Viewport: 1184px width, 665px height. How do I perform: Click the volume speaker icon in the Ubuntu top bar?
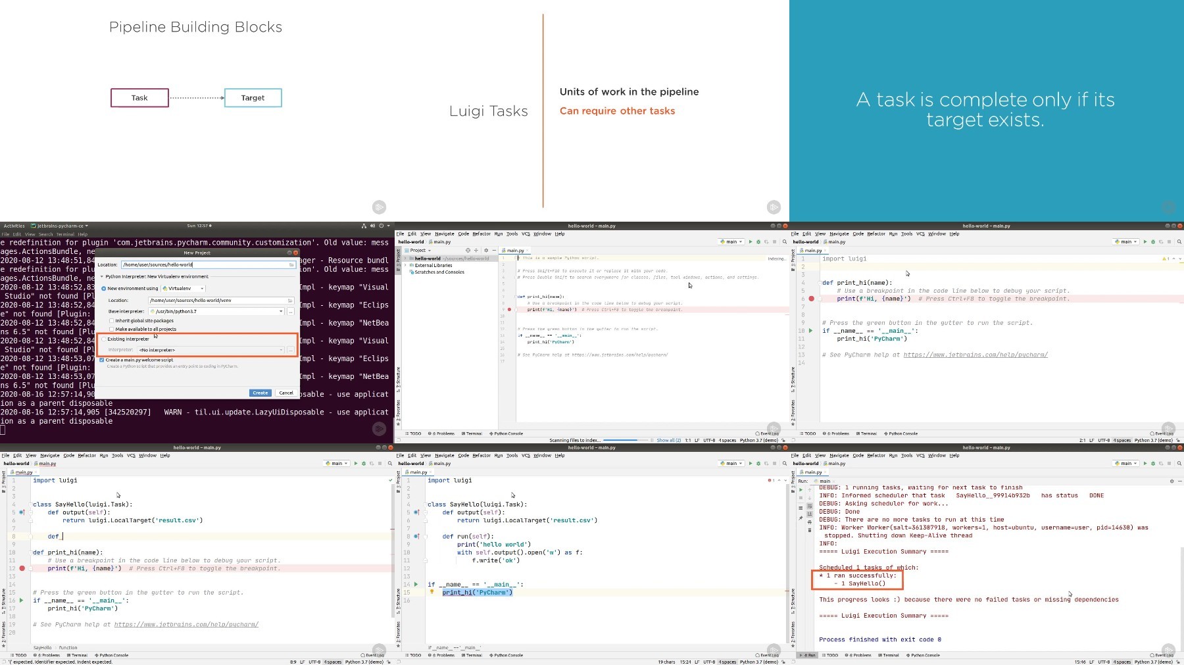372,226
